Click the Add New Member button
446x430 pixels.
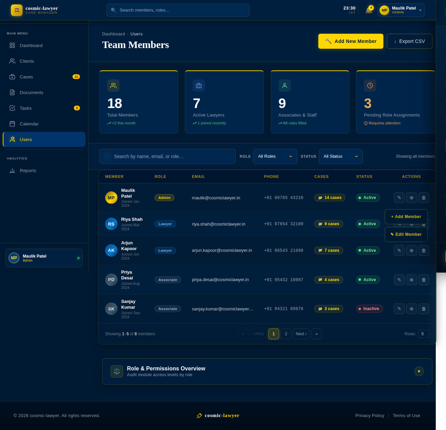[350, 41]
